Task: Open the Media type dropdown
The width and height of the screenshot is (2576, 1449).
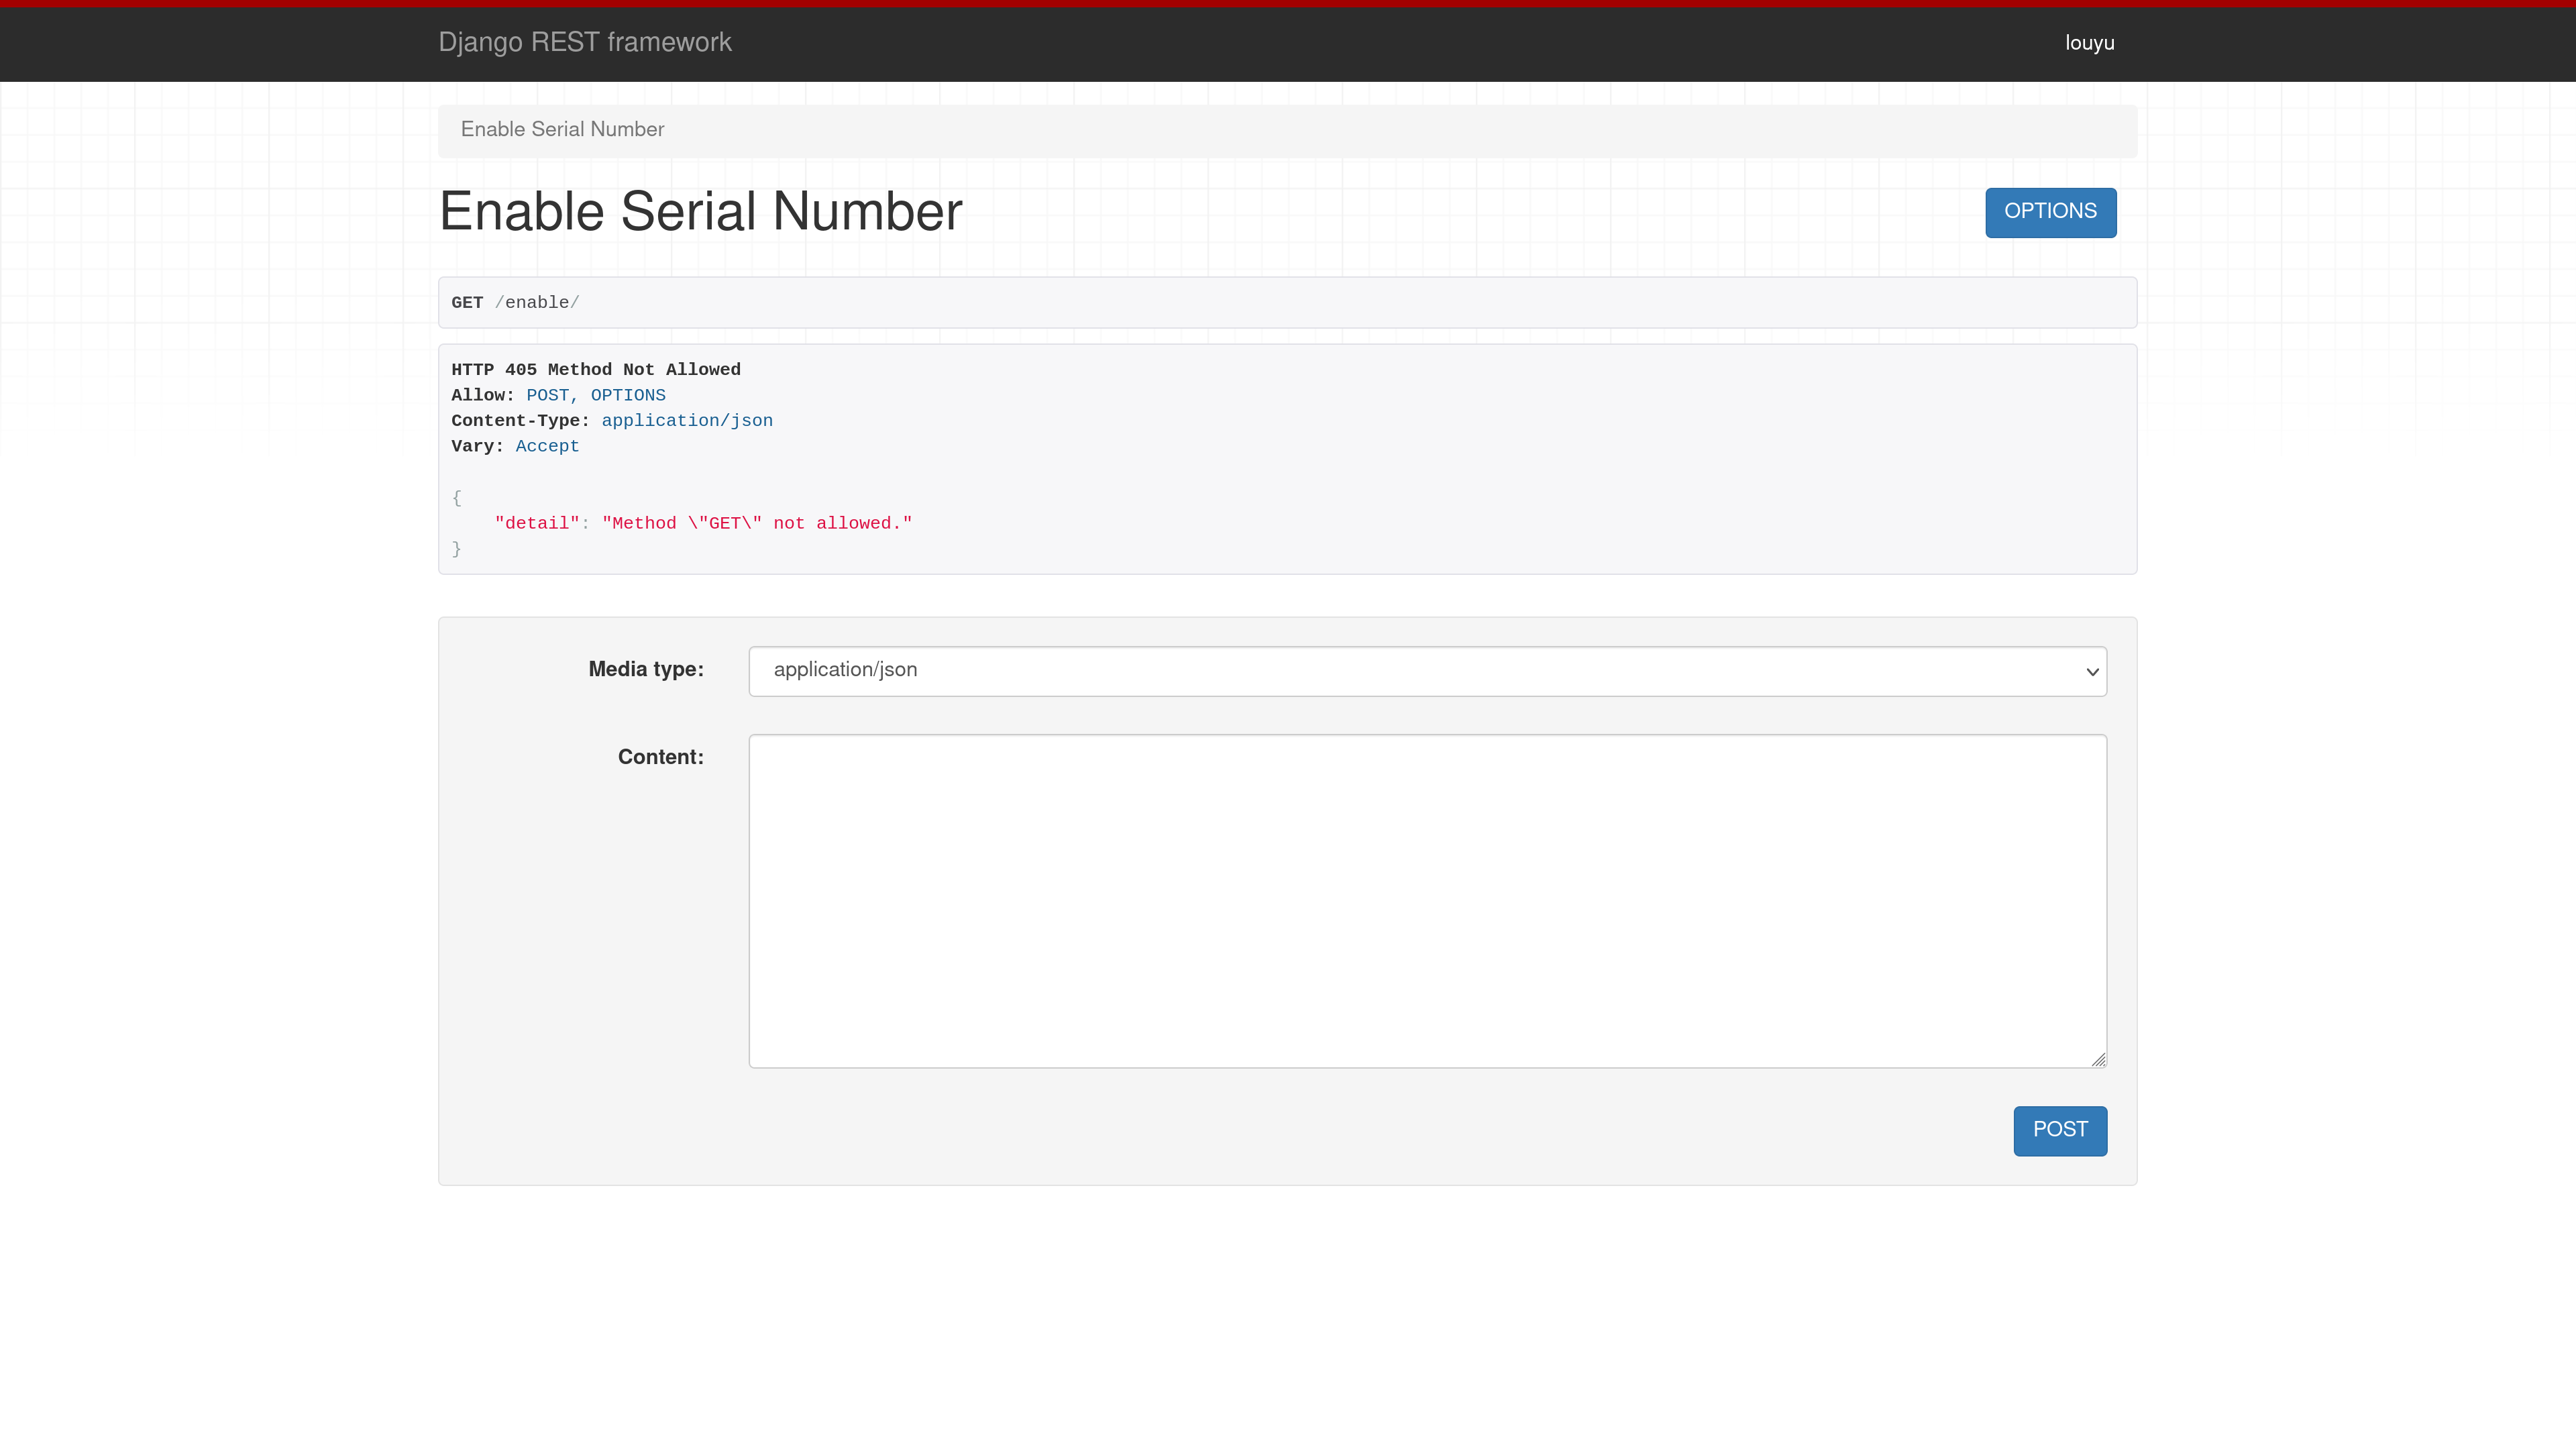Action: (x=1427, y=671)
